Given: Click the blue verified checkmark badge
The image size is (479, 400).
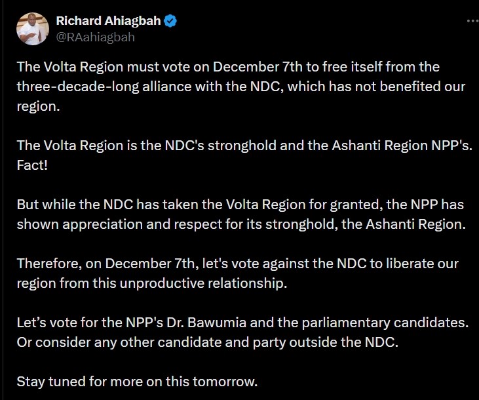Looking at the screenshot, I should [x=170, y=22].
